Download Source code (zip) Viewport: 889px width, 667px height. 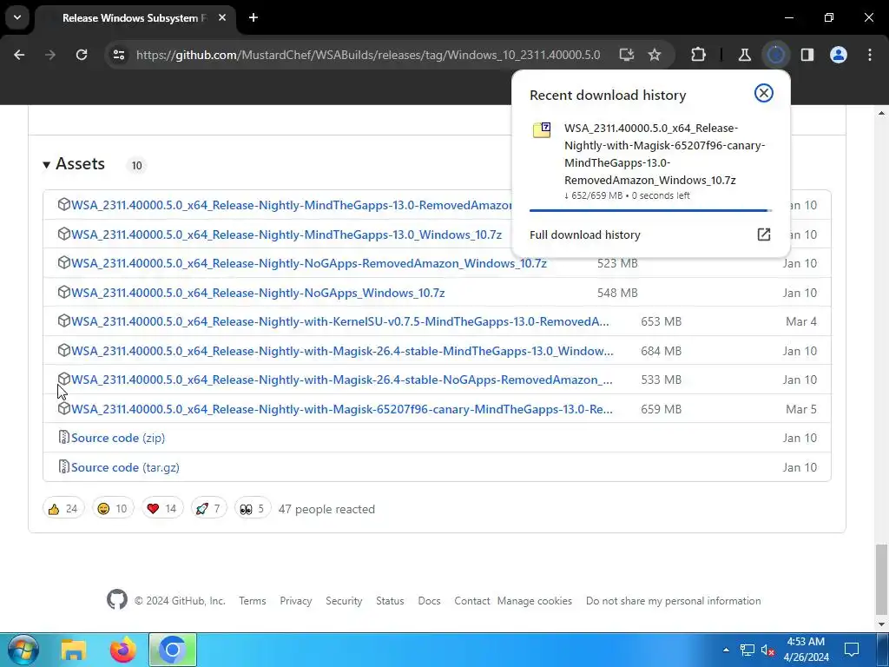tap(118, 438)
